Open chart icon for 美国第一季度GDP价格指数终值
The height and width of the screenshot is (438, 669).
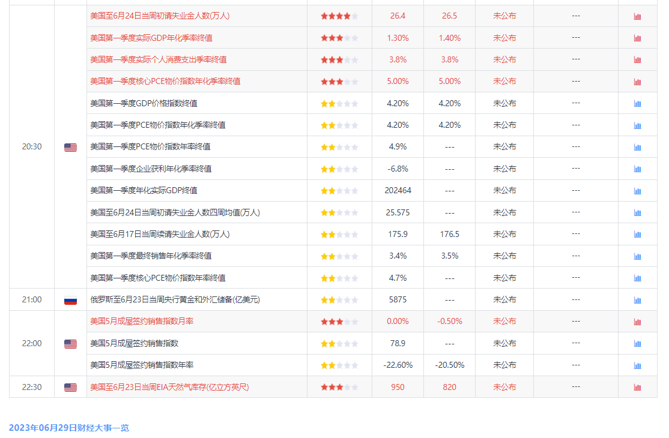[x=637, y=104]
